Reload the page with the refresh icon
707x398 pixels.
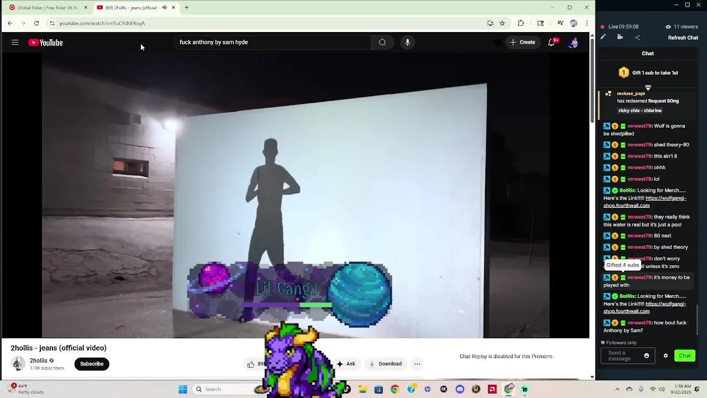click(36, 23)
